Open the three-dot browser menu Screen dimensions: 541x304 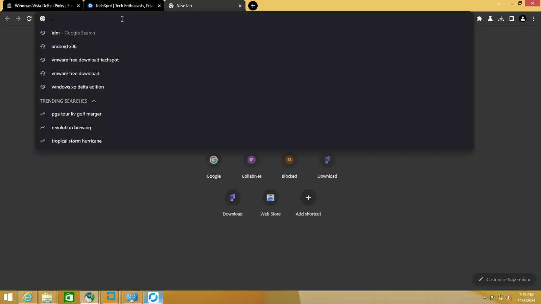tap(534, 19)
